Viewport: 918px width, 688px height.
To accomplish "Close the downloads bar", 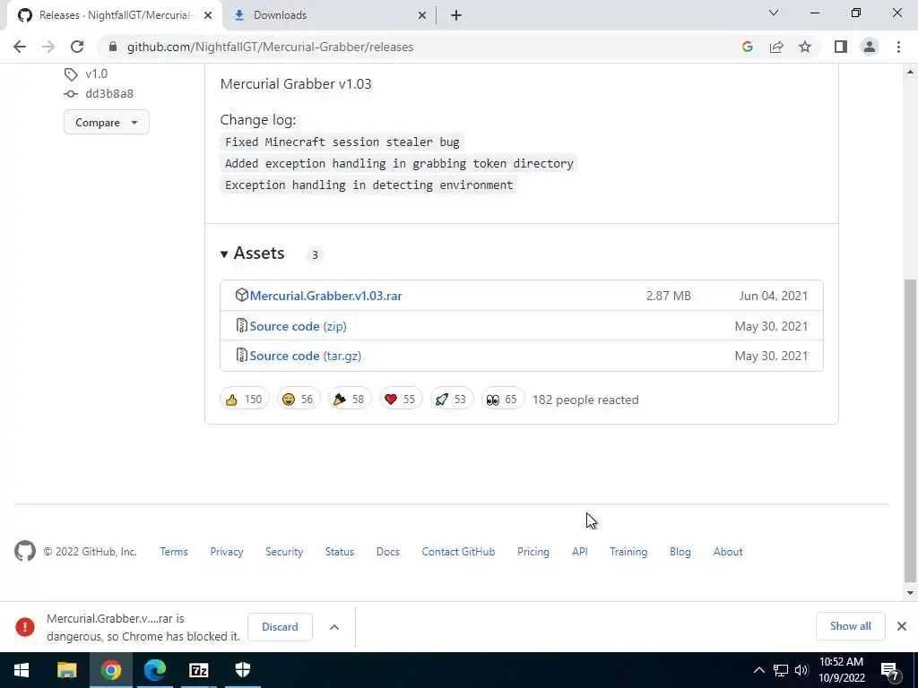I will [x=902, y=626].
